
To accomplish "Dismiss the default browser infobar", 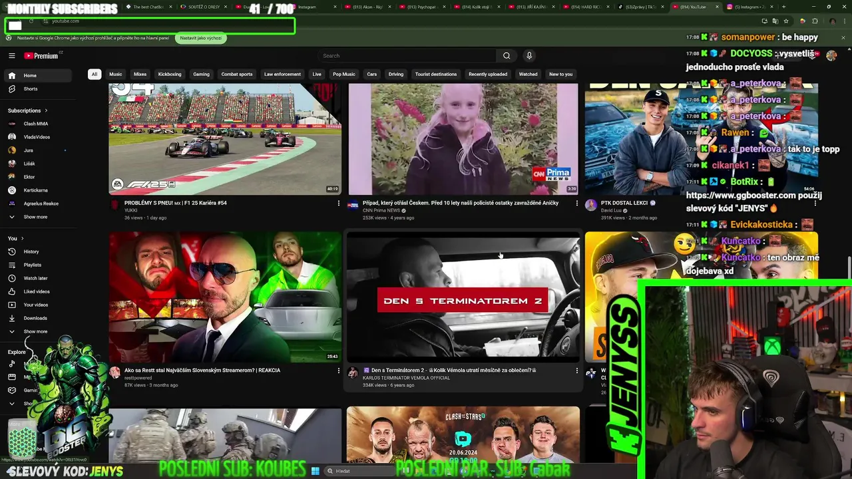I will (843, 38).
